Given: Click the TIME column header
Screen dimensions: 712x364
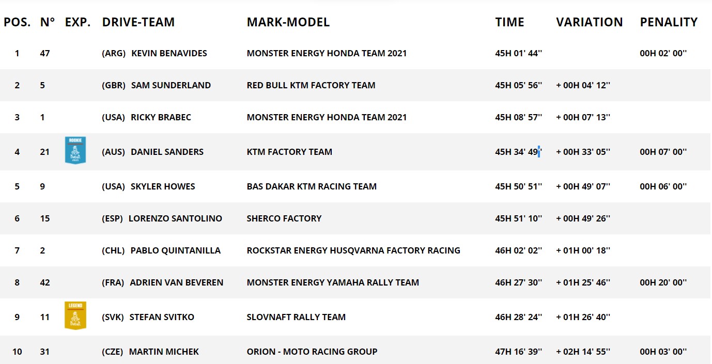Looking at the screenshot, I should click(509, 22).
